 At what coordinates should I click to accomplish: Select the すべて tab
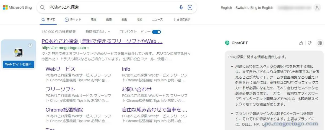(x=48, y=19)
